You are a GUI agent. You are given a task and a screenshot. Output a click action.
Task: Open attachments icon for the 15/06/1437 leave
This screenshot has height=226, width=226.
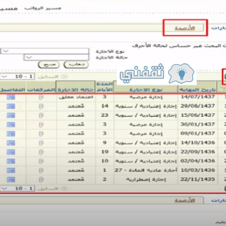[x=41, y=116]
